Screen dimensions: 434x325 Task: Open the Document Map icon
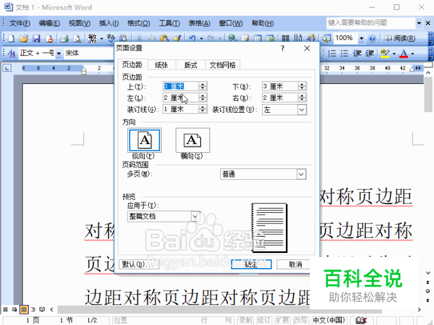[x=326, y=38]
